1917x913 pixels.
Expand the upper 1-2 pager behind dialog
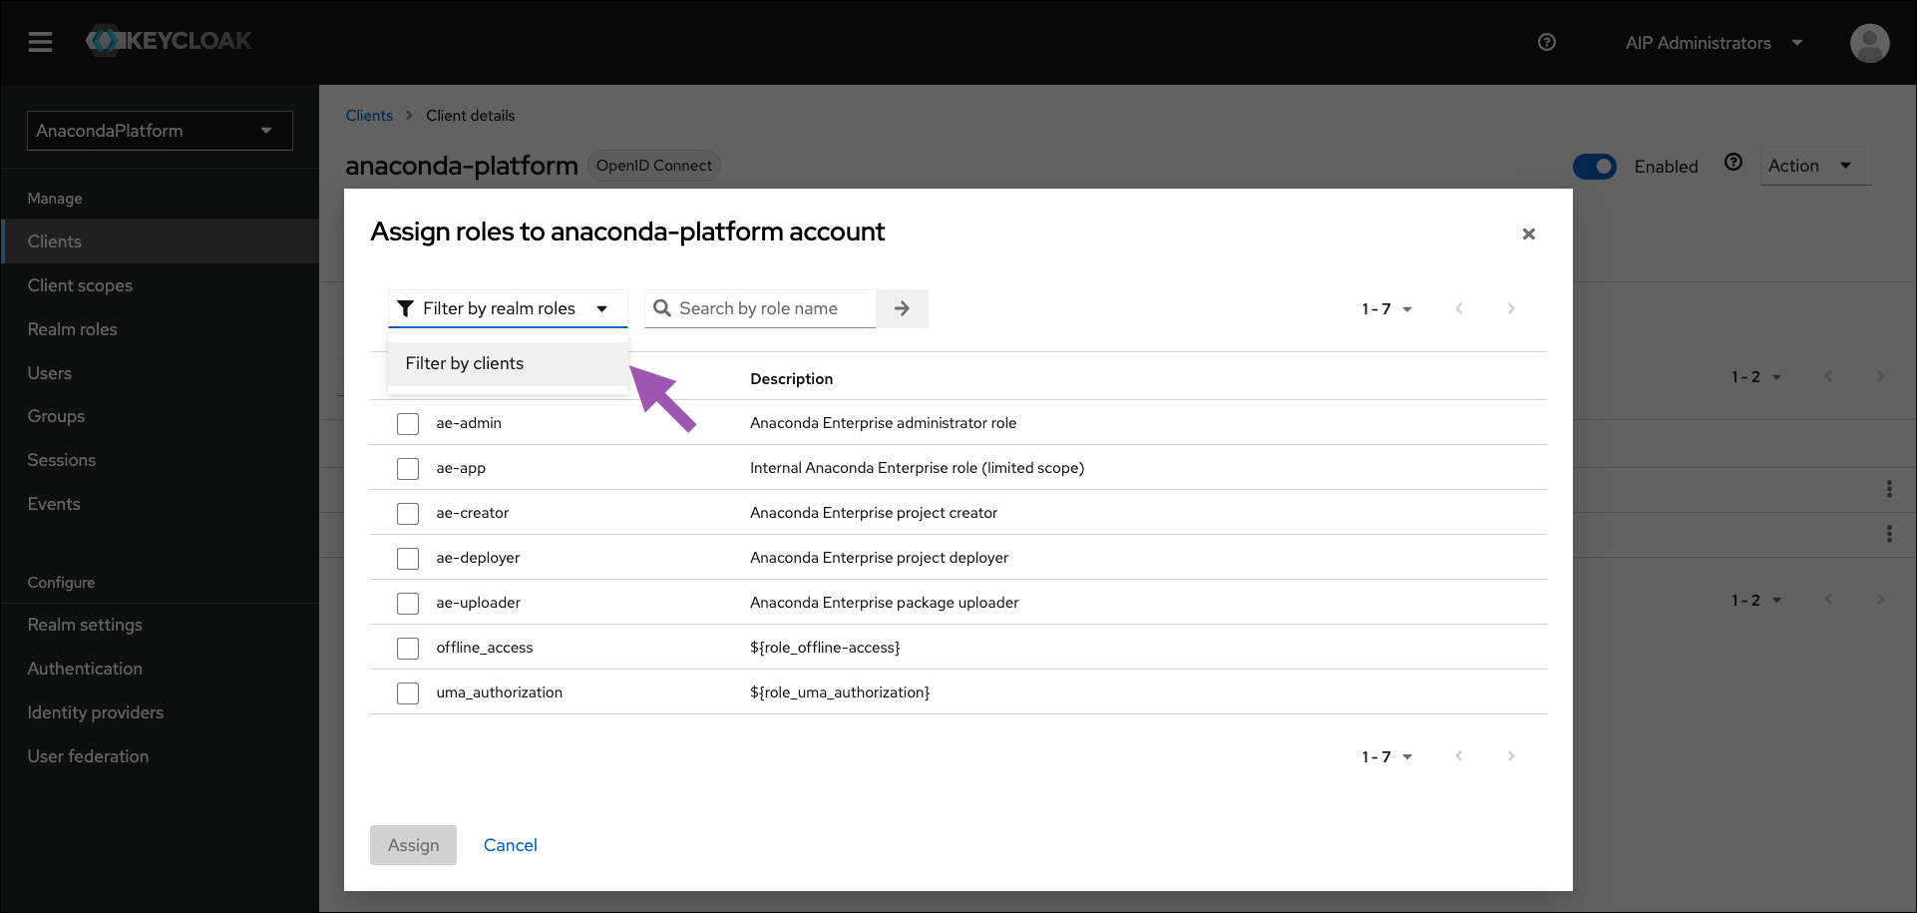click(1756, 377)
